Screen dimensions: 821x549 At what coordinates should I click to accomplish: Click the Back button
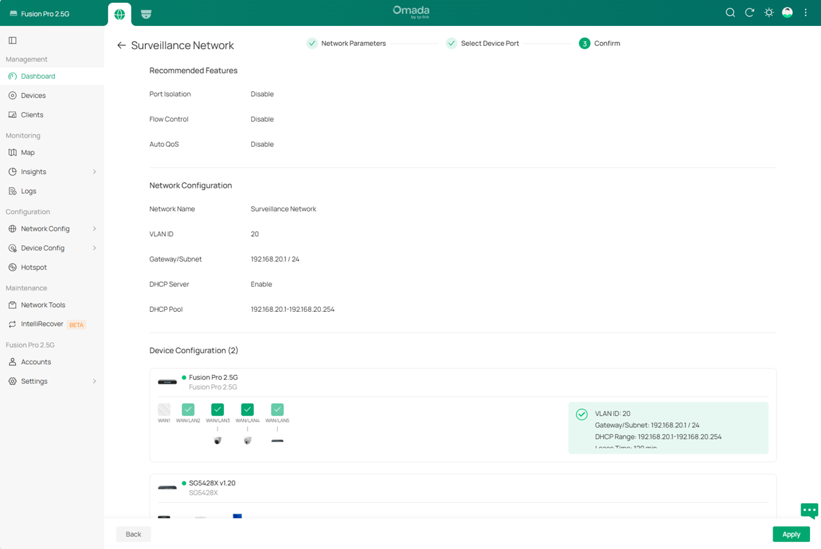pyautogui.click(x=133, y=534)
